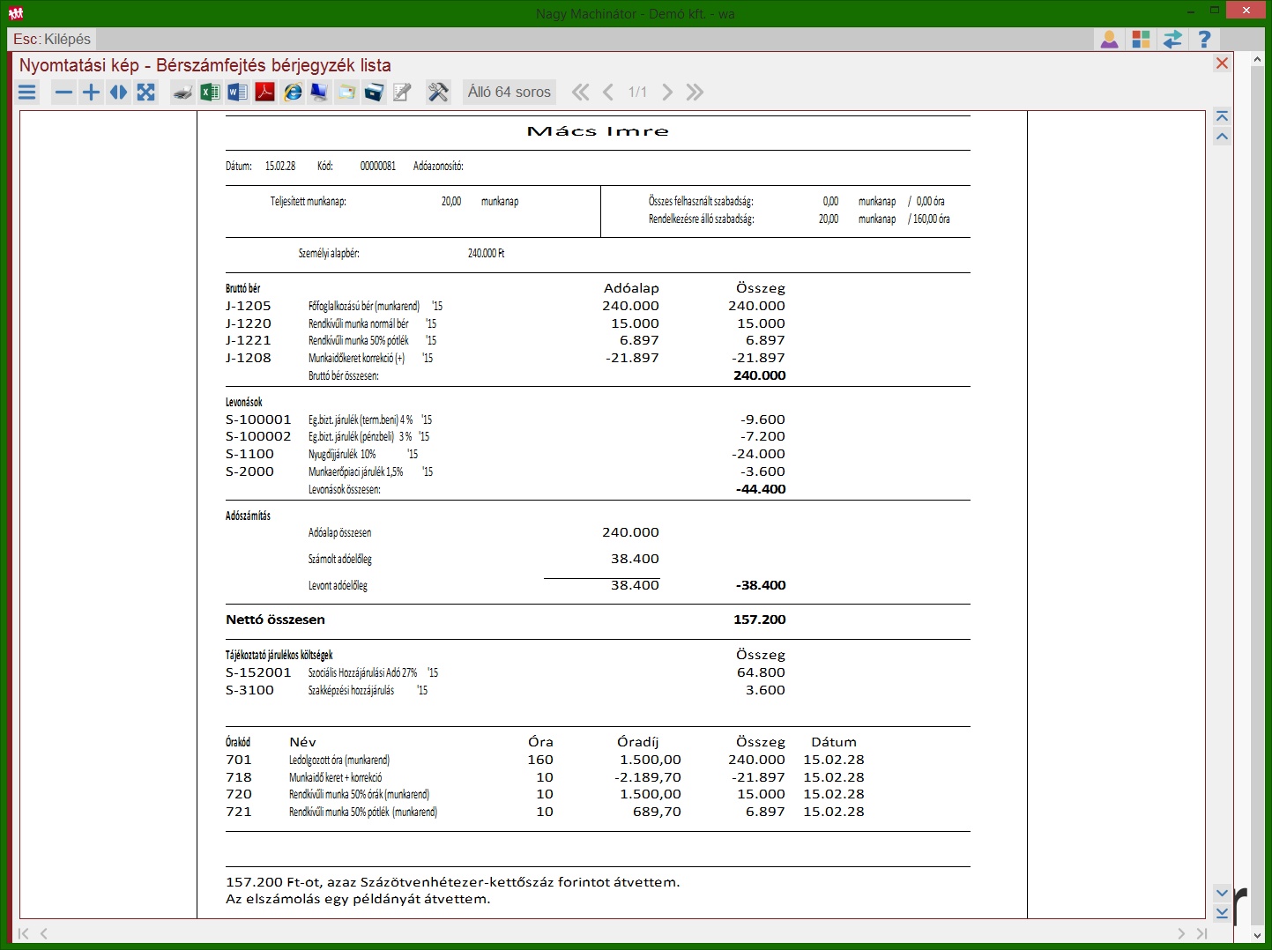Click the S-152001 contribution code

pyautogui.click(x=258, y=672)
